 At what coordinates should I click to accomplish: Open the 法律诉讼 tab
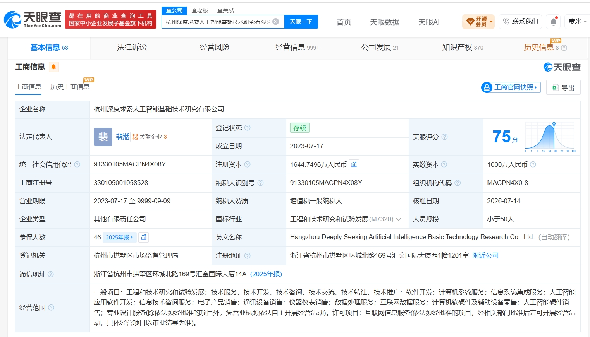click(x=132, y=48)
